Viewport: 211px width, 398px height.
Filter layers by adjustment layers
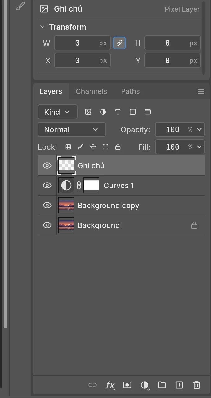click(x=103, y=112)
